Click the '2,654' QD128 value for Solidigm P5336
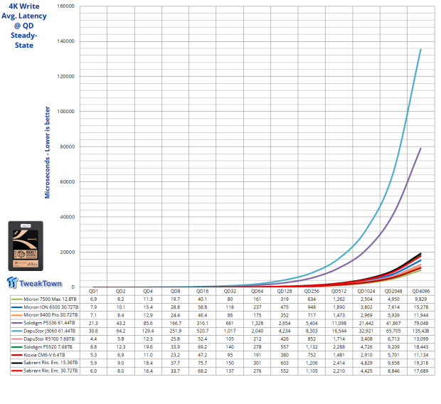Viewport: 441px width, 404px height. pyautogui.click(x=285, y=323)
